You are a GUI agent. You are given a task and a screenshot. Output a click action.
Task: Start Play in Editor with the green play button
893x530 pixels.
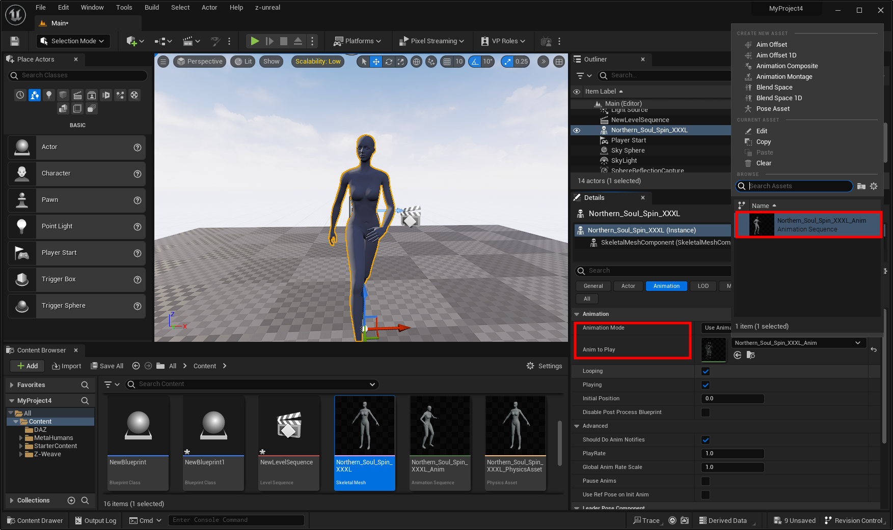255,41
